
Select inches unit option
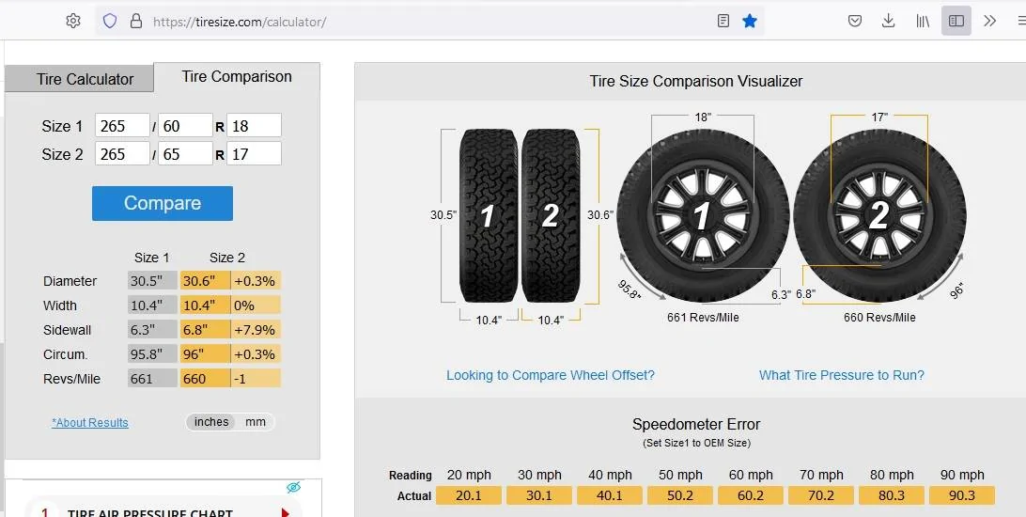pos(211,422)
